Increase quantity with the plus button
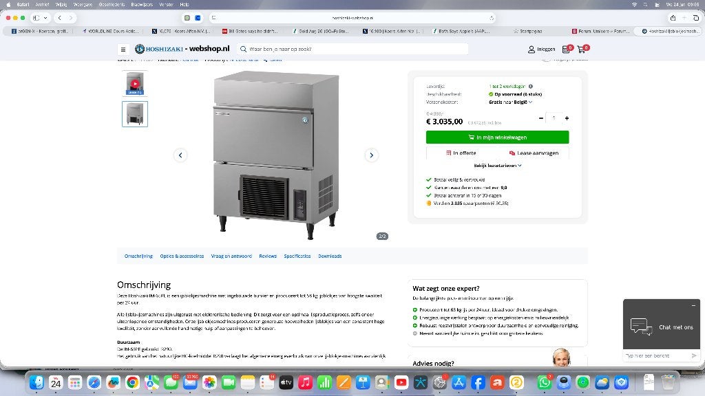 point(567,118)
